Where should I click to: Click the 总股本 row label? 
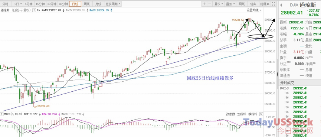tap(285, 70)
